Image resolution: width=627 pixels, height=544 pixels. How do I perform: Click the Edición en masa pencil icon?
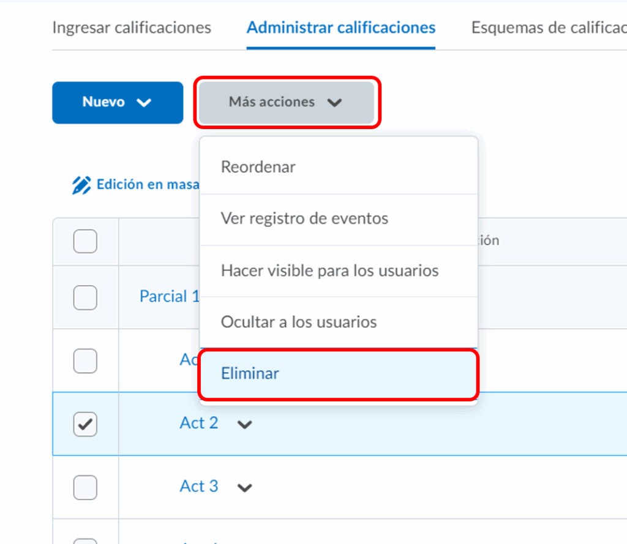coord(81,185)
